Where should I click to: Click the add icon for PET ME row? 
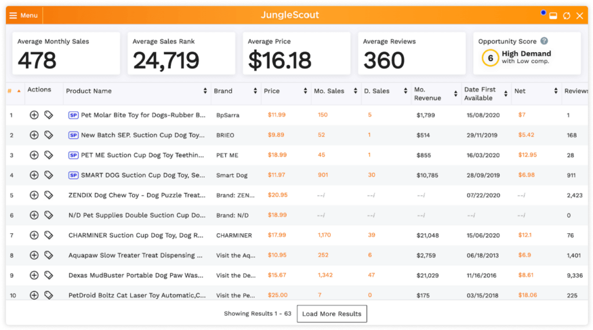click(34, 155)
